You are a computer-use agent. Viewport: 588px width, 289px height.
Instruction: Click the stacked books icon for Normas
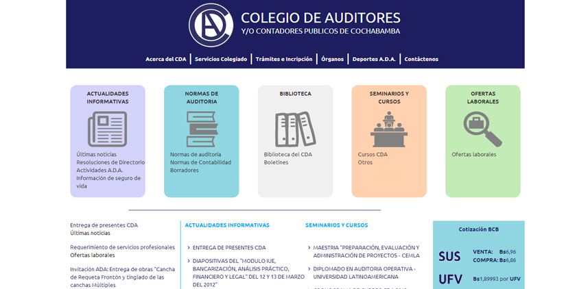[202, 129]
